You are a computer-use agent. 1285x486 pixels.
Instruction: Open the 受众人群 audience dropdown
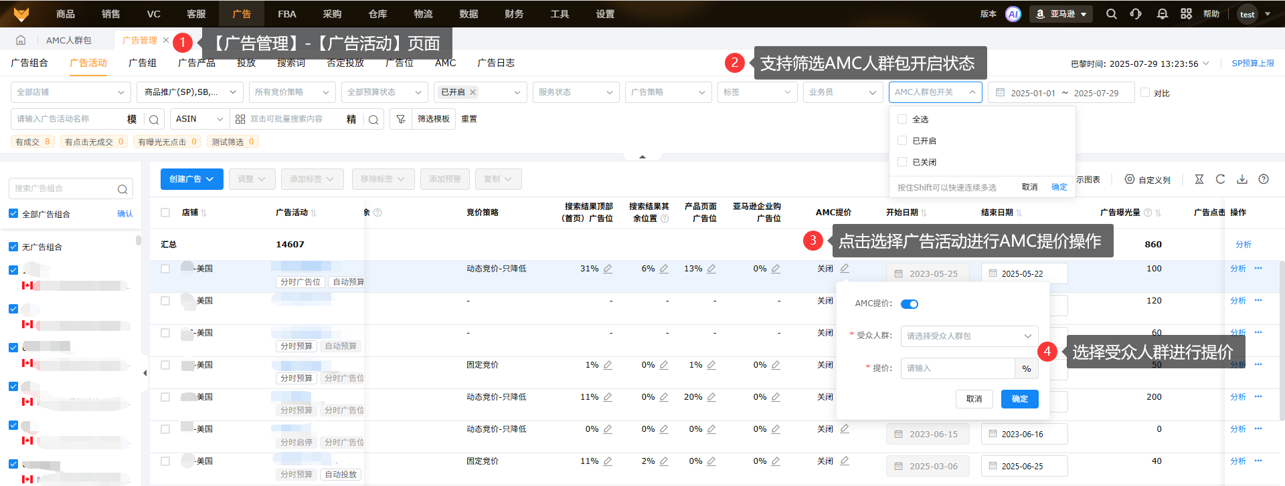[969, 336]
